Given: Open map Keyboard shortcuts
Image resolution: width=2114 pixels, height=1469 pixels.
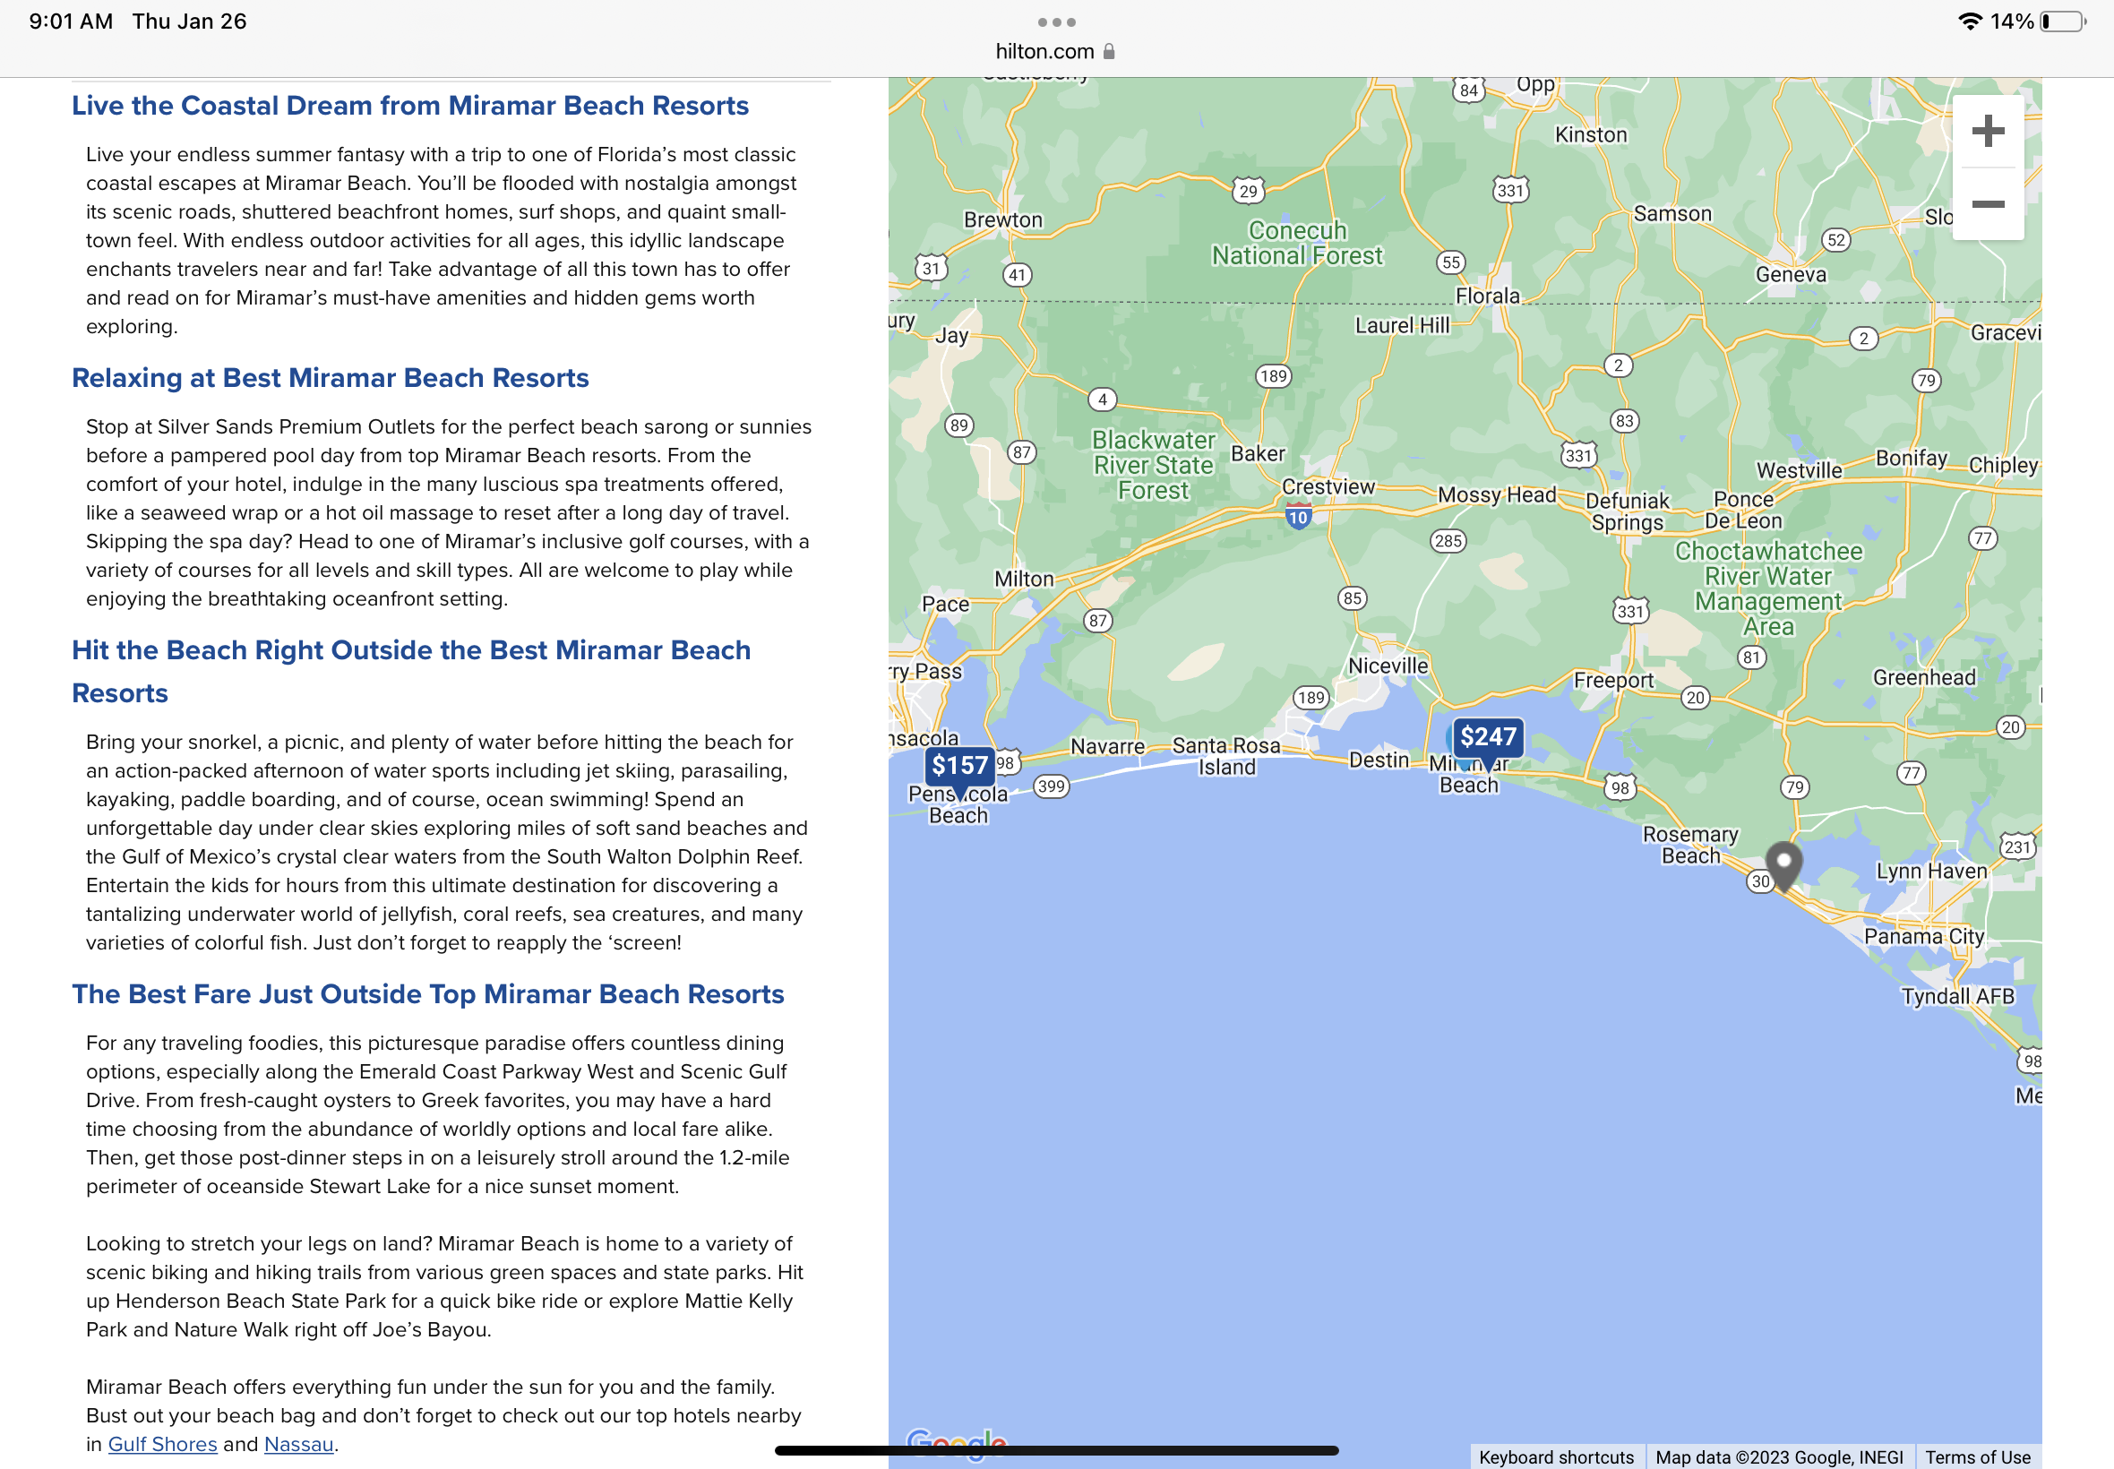Looking at the screenshot, I should (1556, 1457).
